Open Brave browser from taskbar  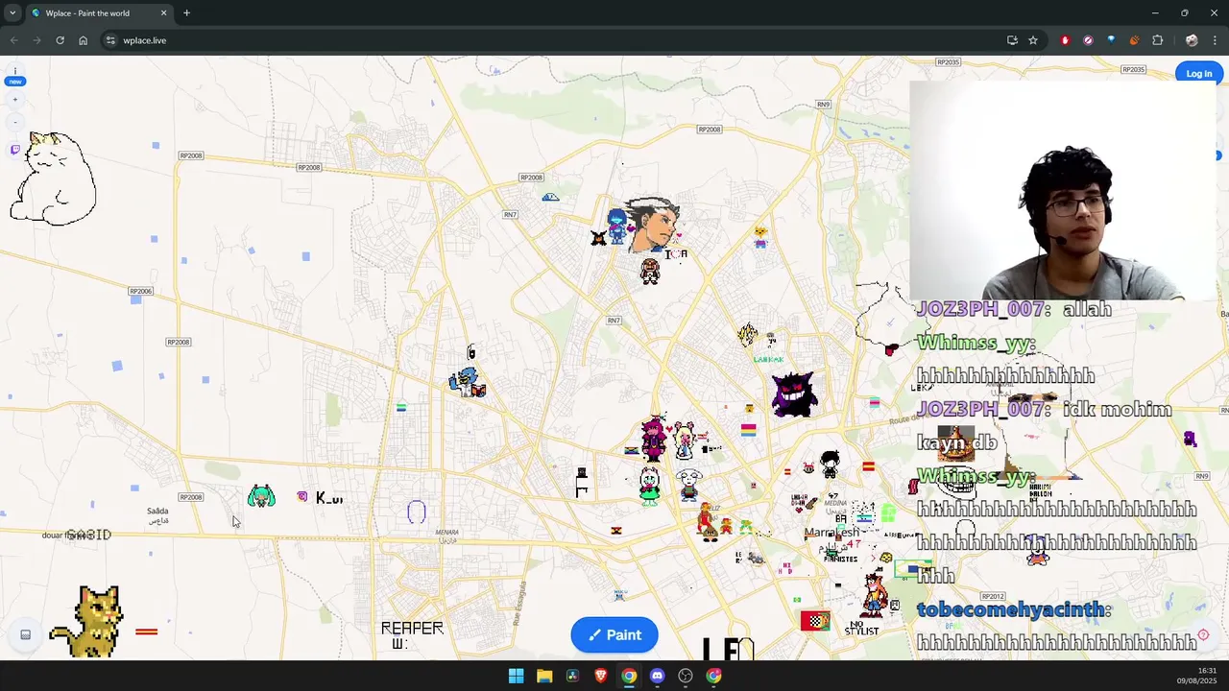600,676
